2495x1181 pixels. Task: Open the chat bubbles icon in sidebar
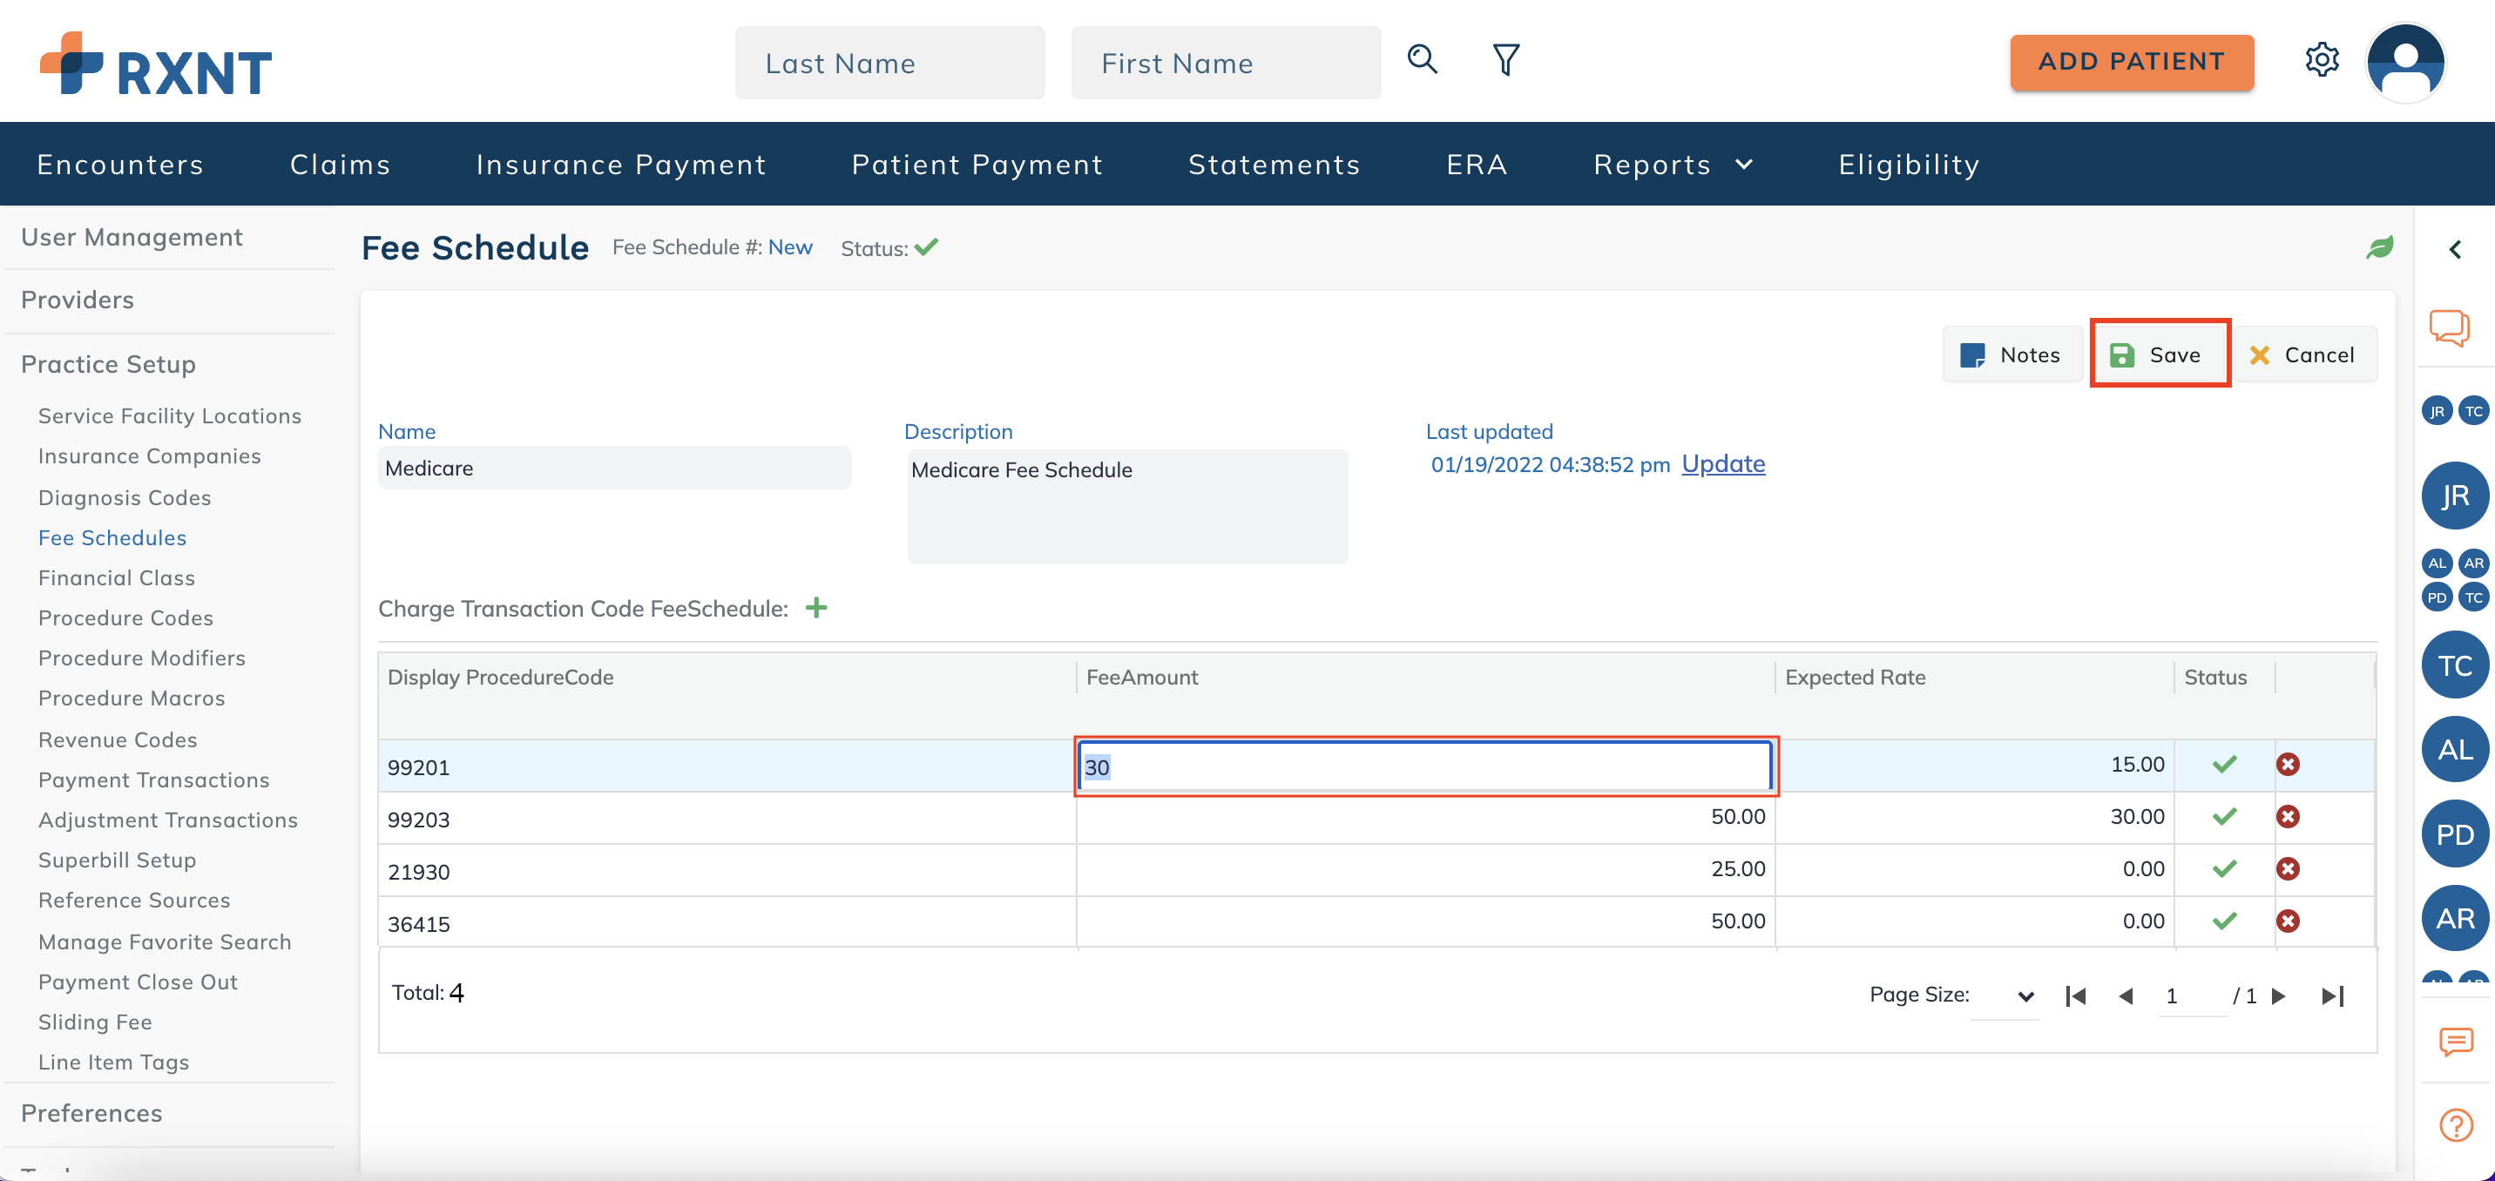2450,327
